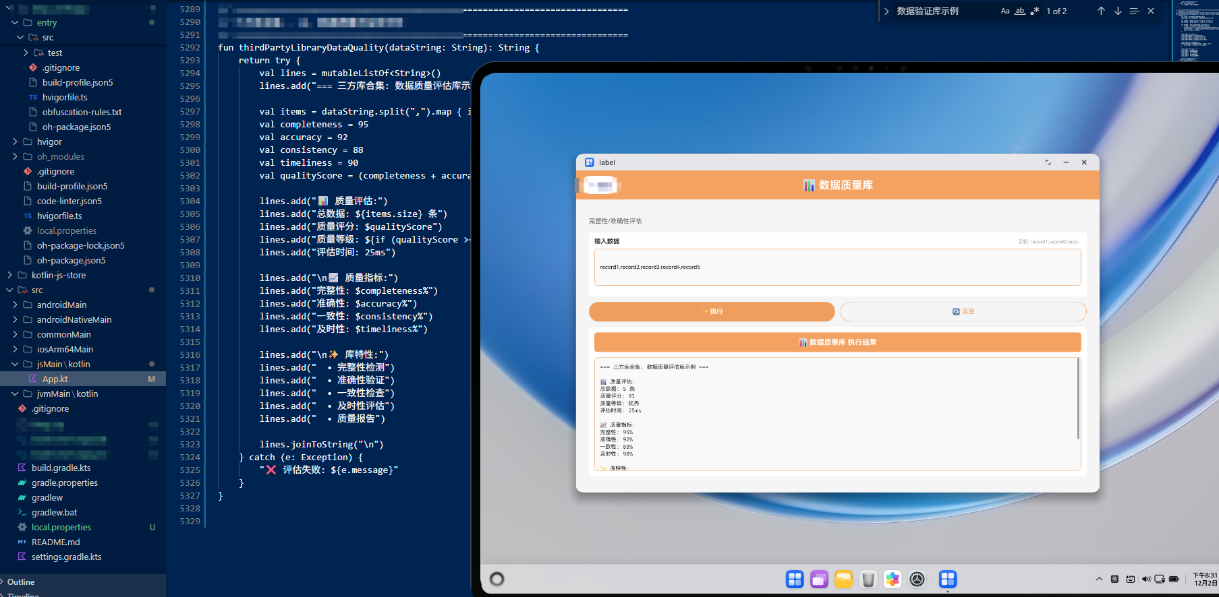Collapse the src folder under entry
1219x597 pixels.
pyautogui.click(x=20, y=37)
